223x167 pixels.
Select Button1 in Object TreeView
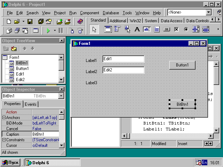(x=22, y=69)
